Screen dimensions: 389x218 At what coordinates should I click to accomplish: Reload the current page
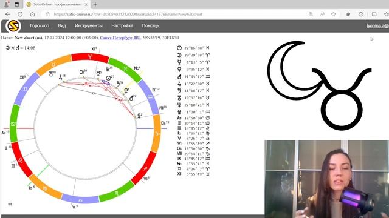(x=20, y=14)
